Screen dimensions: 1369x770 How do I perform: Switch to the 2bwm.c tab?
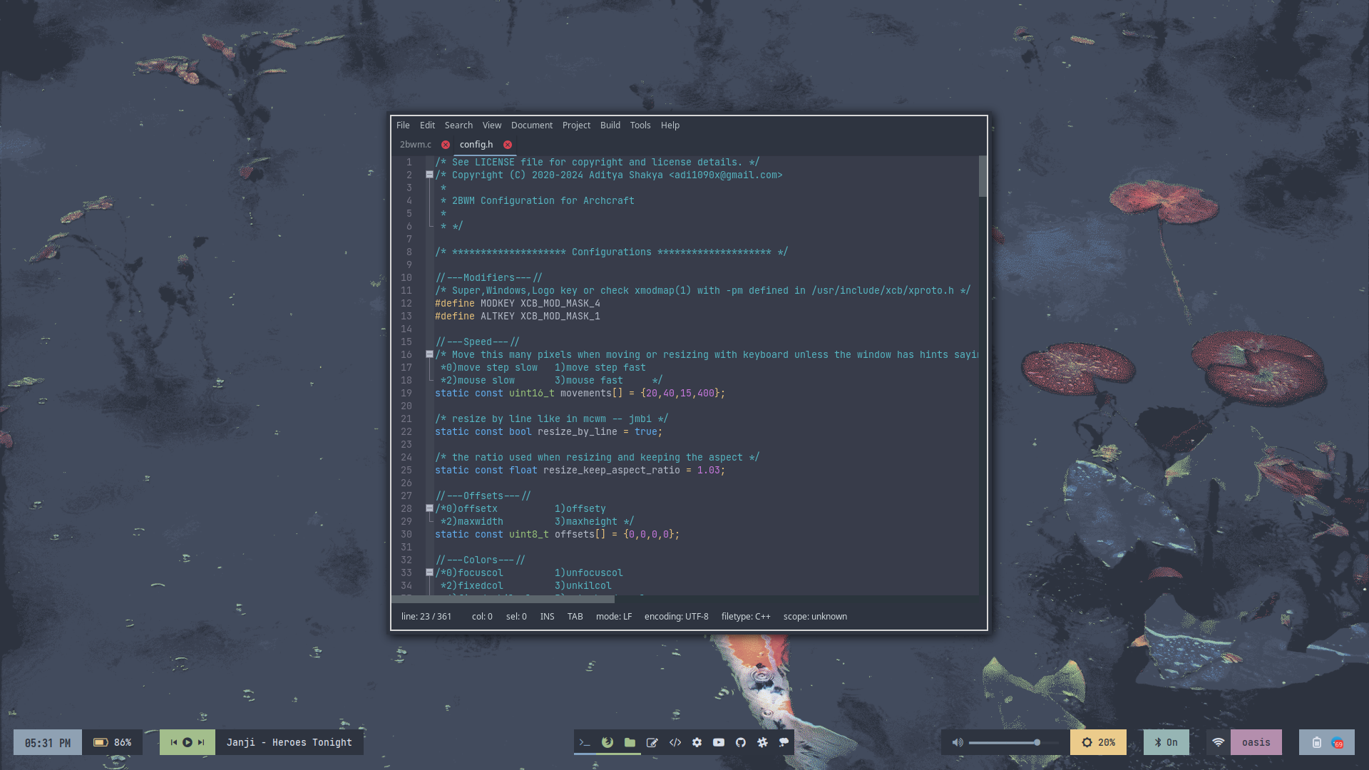pyautogui.click(x=416, y=144)
